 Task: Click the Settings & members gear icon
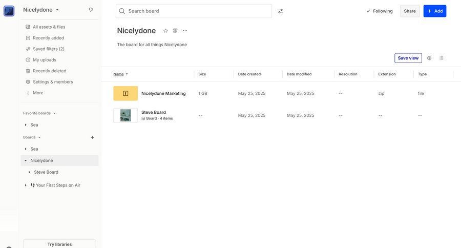pyautogui.click(x=28, y=82)
